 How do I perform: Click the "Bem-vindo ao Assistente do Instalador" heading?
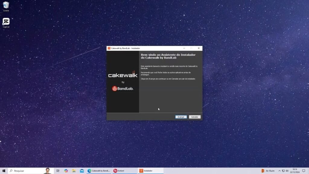coord(168,56)
